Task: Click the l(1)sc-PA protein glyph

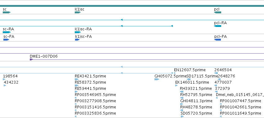Action: point(77,40)
